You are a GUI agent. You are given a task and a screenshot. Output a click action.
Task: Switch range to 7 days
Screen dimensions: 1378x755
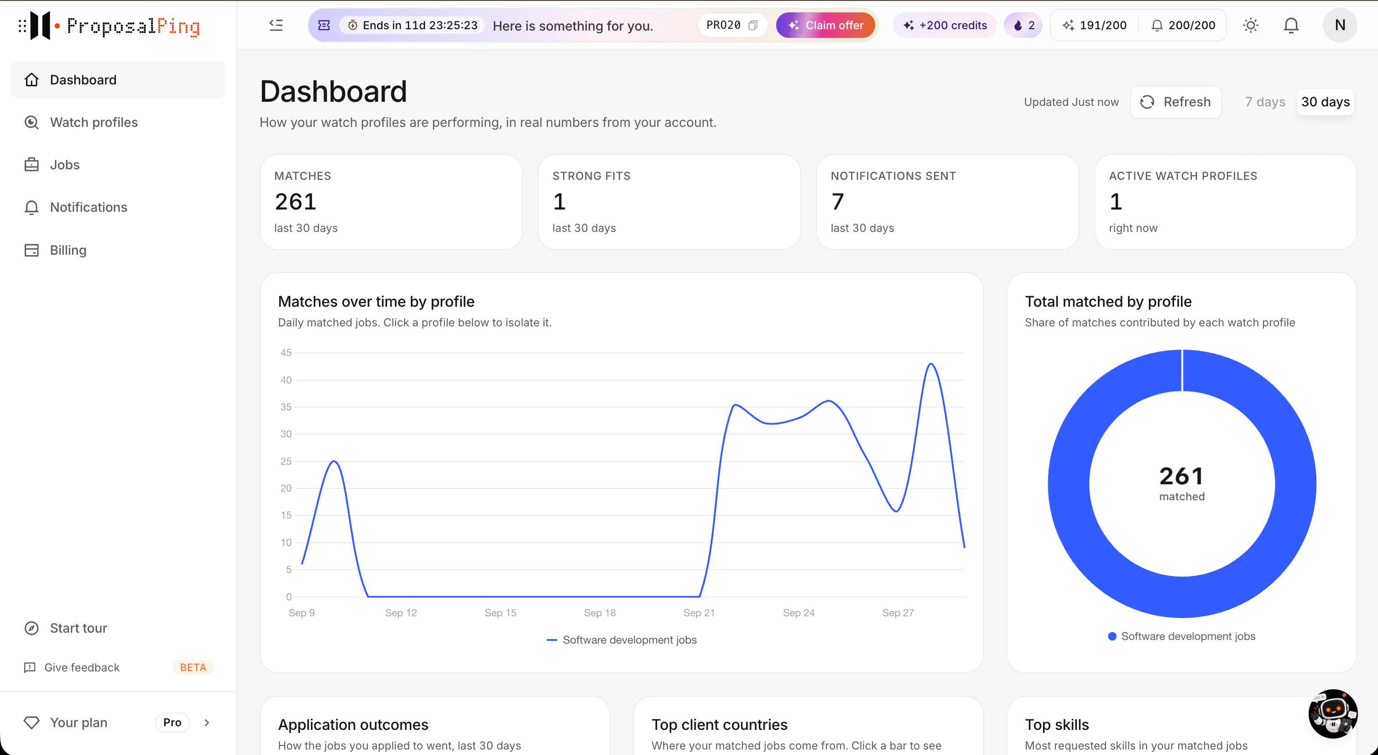coord(1264,102)
